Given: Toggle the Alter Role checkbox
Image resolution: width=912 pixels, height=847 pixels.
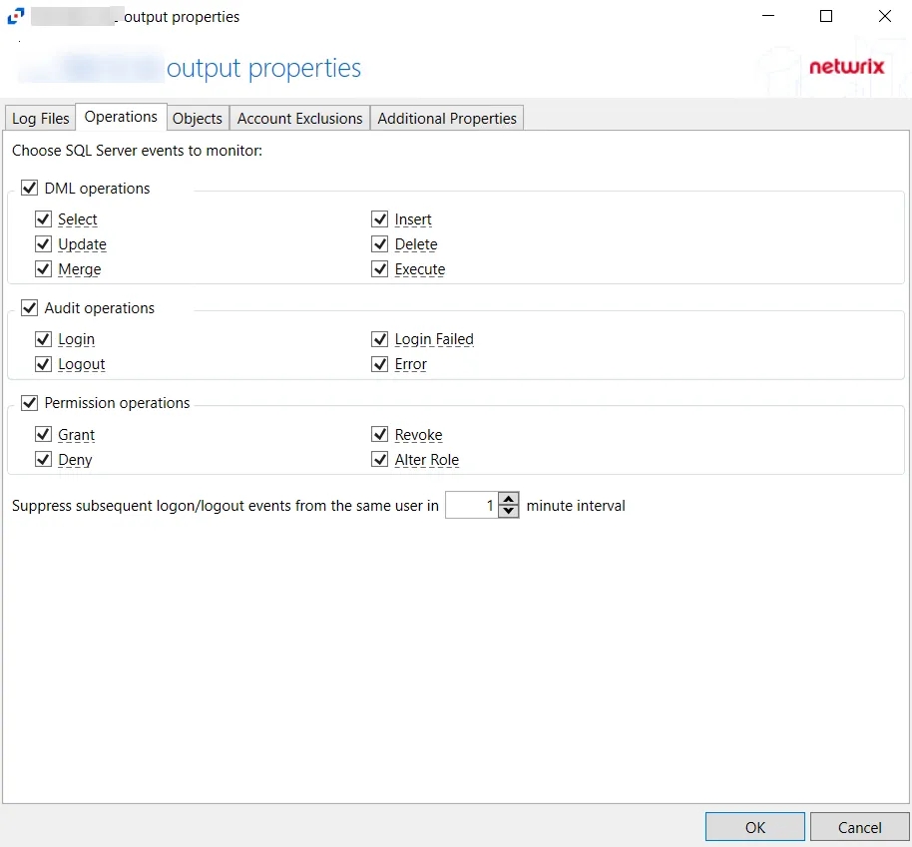Looking at the screenshot, I should [380, 459].
